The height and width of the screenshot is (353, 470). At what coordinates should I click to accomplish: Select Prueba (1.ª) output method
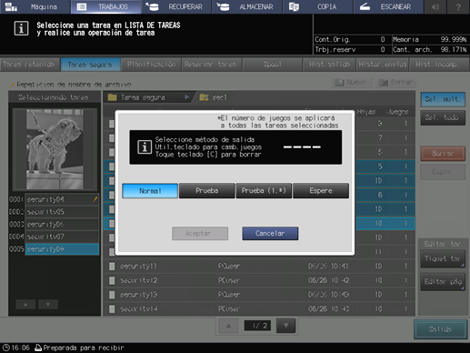(x=264, y=191)
